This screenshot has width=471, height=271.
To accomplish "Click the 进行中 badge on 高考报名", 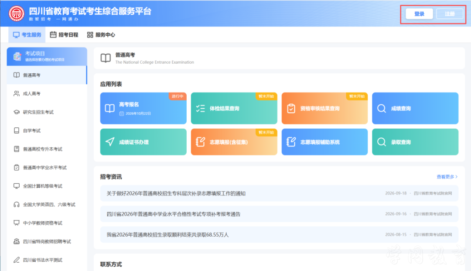I will point(177,96).
